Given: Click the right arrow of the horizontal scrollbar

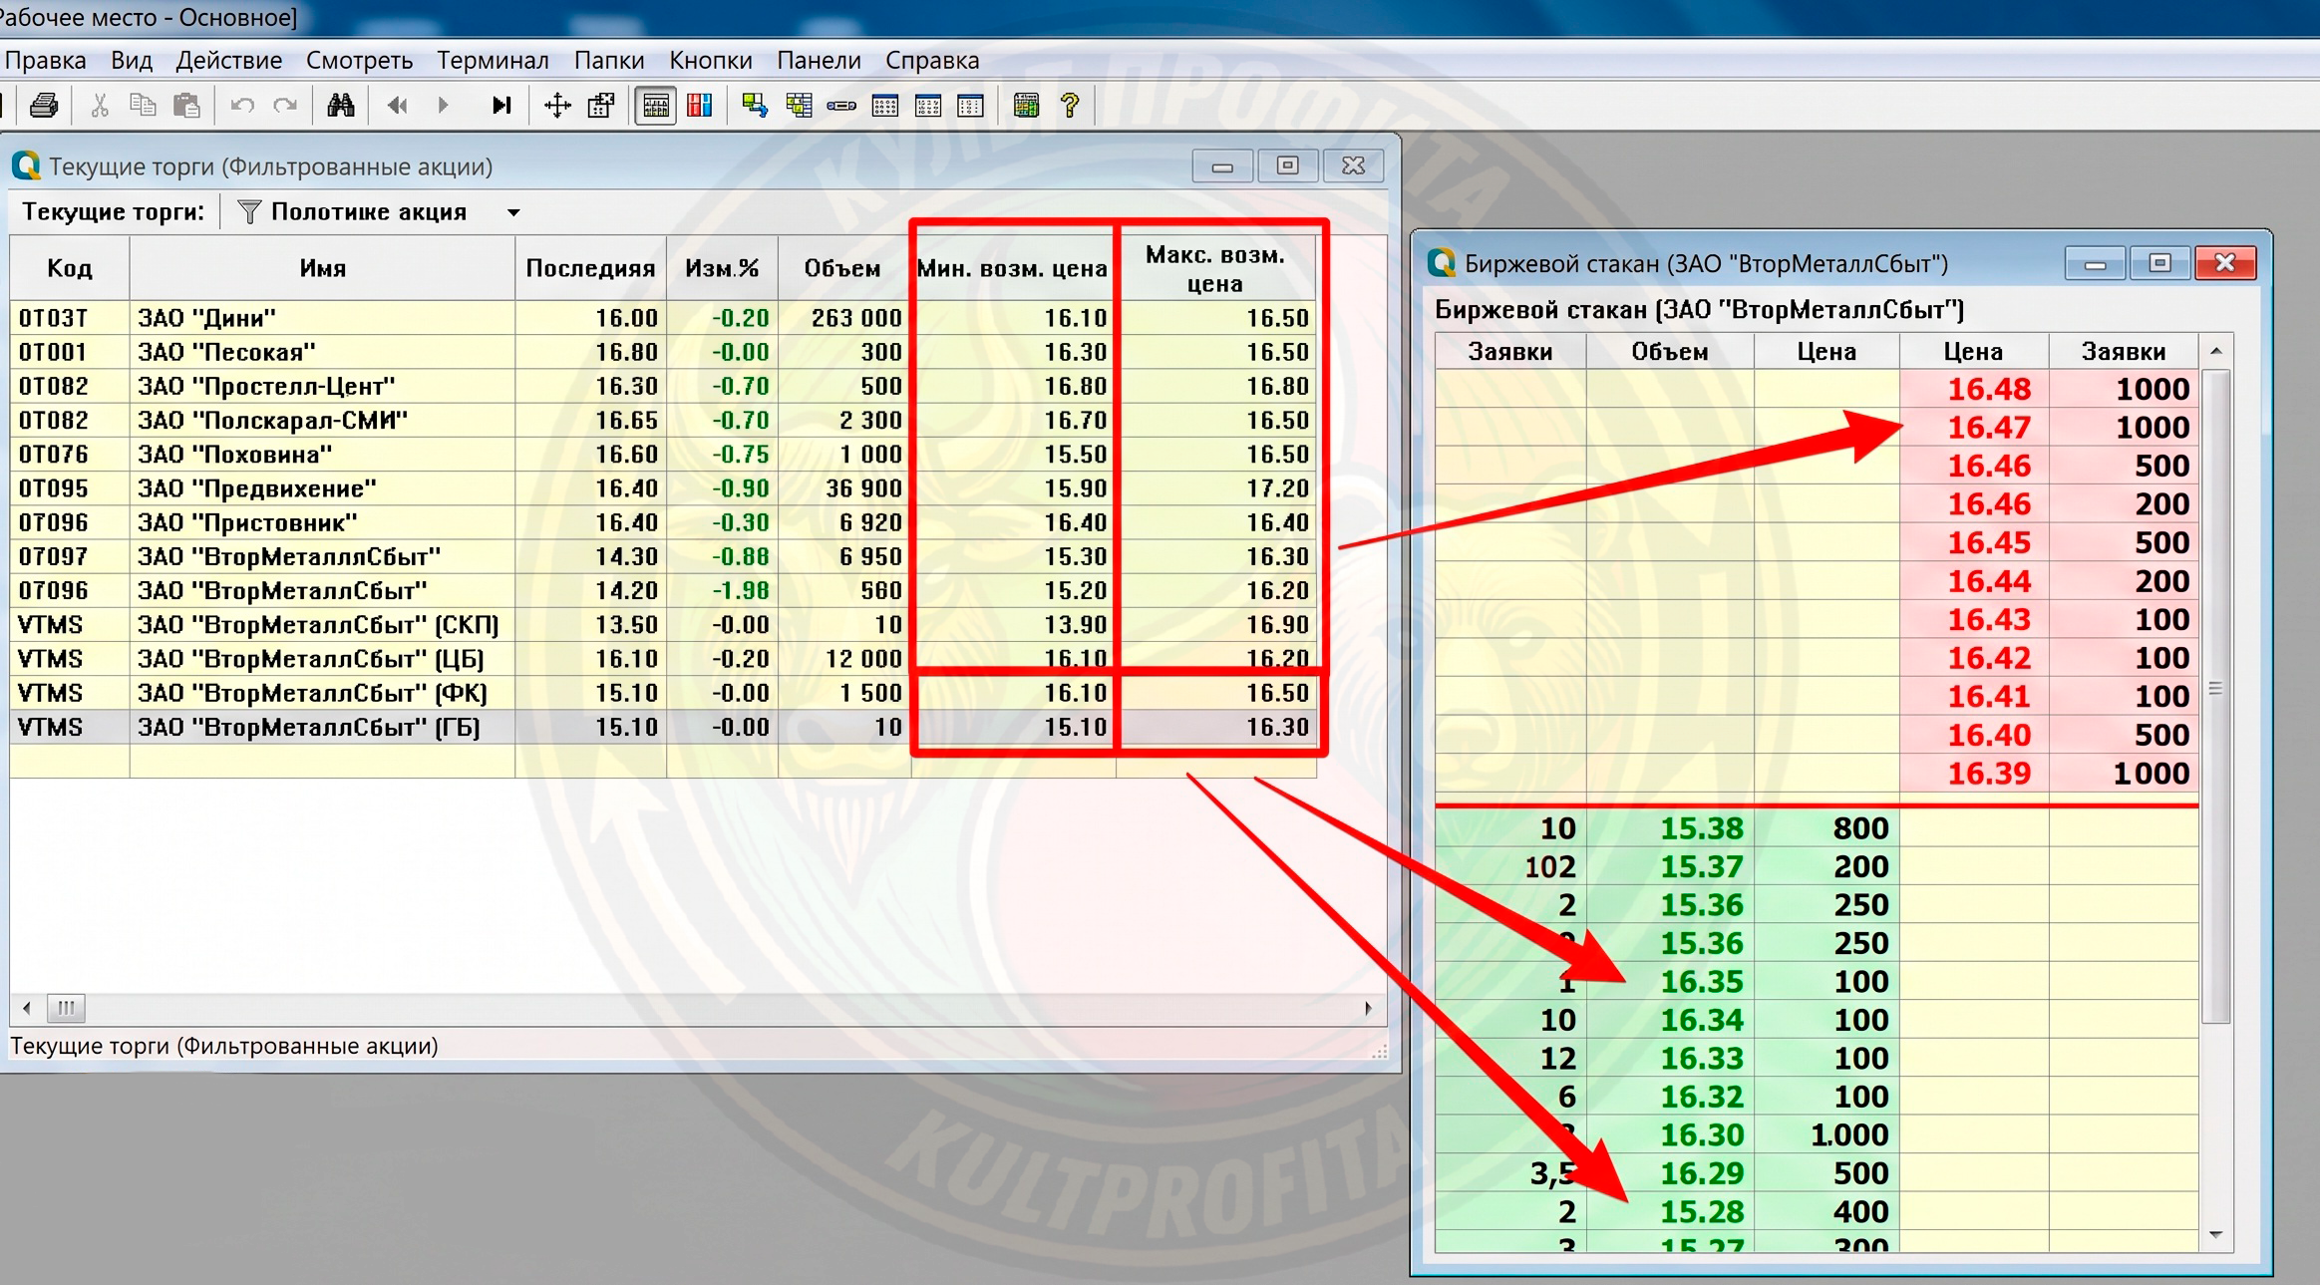Looking at the screenshot, I should (x=1369, y=1008).
